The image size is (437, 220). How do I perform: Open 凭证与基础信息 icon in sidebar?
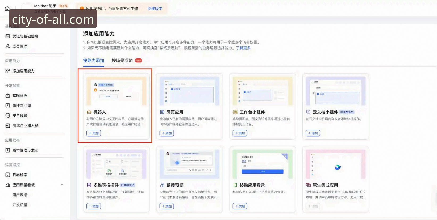8,36
